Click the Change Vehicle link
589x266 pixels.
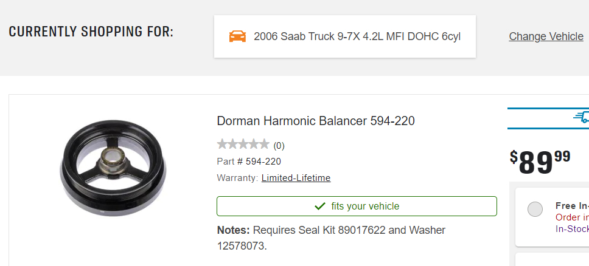pos(546,36)
